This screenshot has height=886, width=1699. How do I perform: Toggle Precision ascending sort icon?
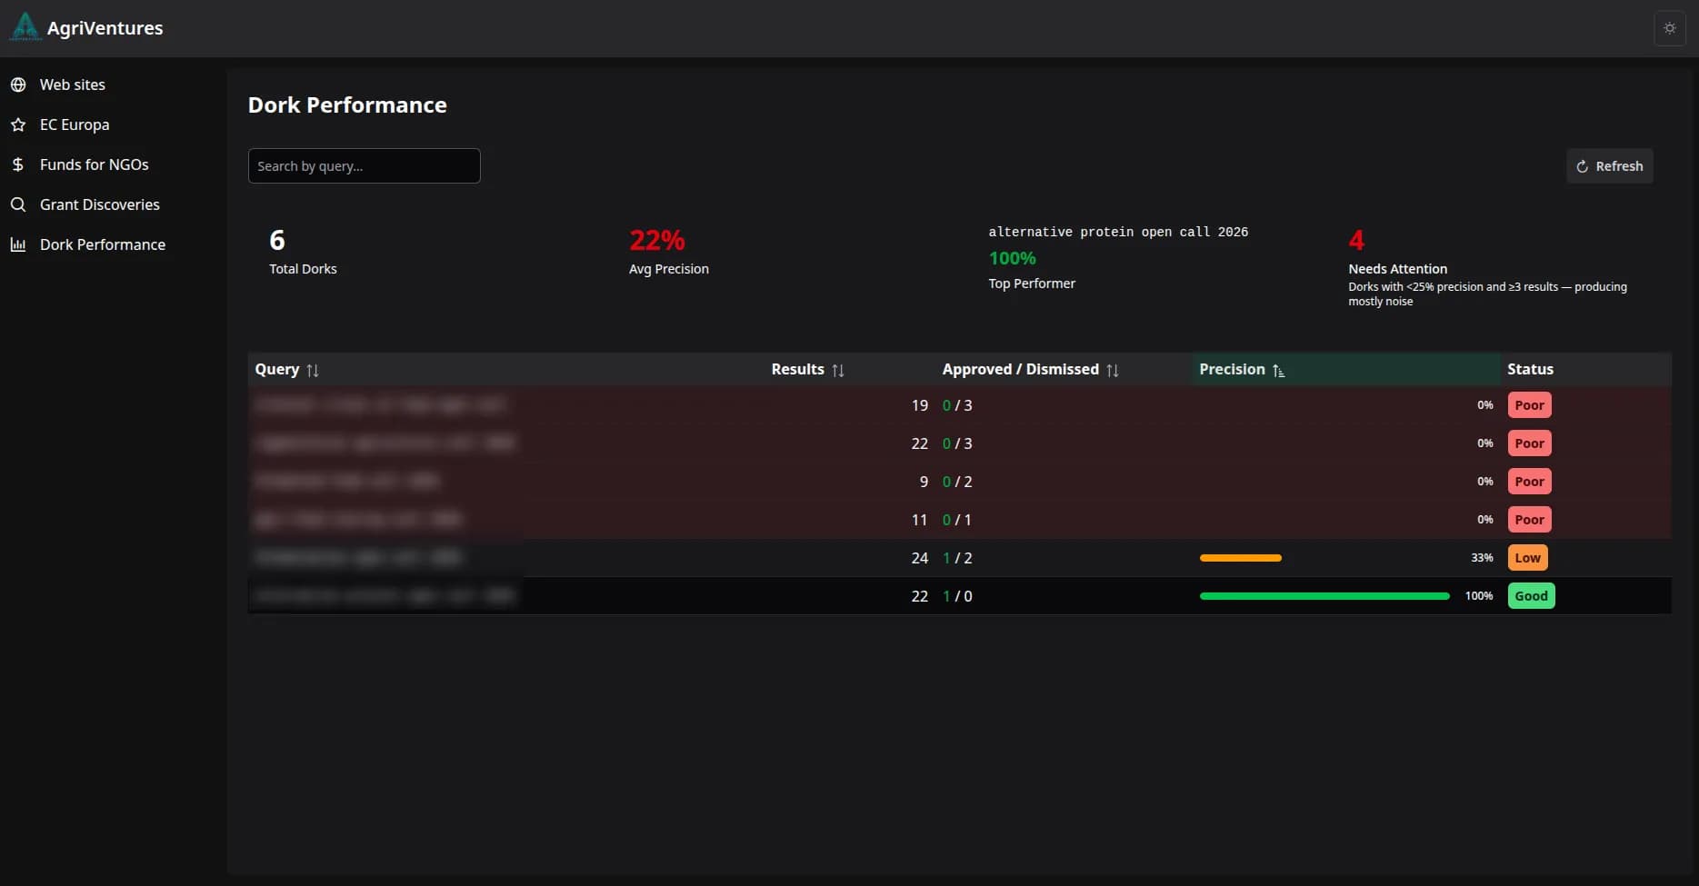point(1278,370)
